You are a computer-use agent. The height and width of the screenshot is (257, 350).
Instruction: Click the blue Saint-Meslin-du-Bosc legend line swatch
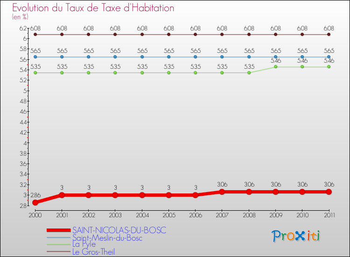click(59, 237)
